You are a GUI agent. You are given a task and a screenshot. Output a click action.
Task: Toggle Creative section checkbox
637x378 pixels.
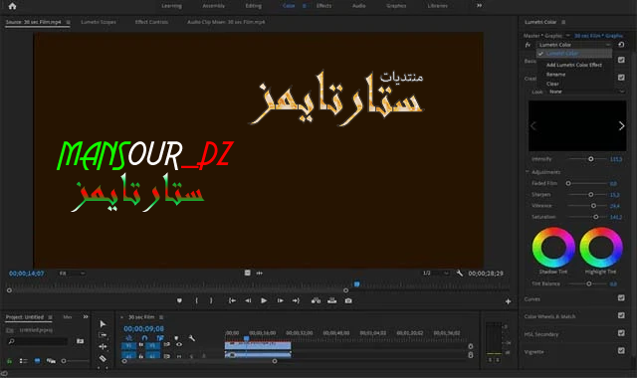(621, 78)
